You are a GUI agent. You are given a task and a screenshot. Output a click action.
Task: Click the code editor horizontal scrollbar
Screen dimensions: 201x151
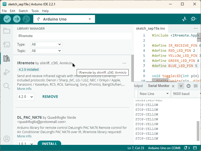click(x=160, y=80)
